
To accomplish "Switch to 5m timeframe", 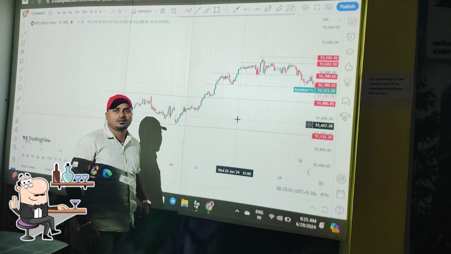I will coord(70,12).
